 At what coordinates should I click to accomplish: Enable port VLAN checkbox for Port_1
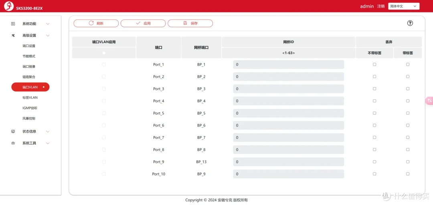(x=104, y=64)
